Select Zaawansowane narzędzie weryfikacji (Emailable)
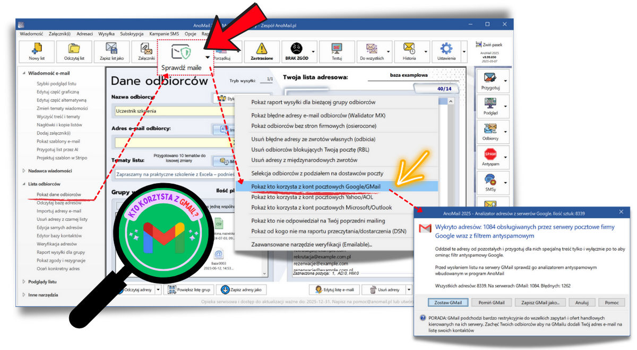 click(337, 245)
